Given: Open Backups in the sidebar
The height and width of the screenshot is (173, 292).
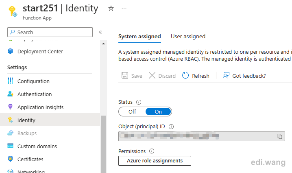Looking at the screenshot, I should [x=27, y=133].
